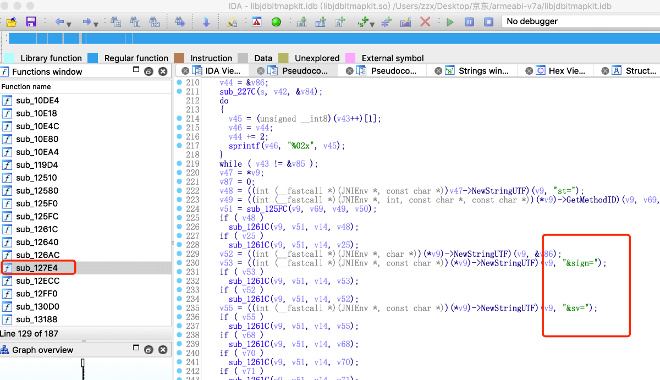Screen dimensions: 660x380
Task: Open the forward navigation history dropdown arrow
Action: click(96, 24)
